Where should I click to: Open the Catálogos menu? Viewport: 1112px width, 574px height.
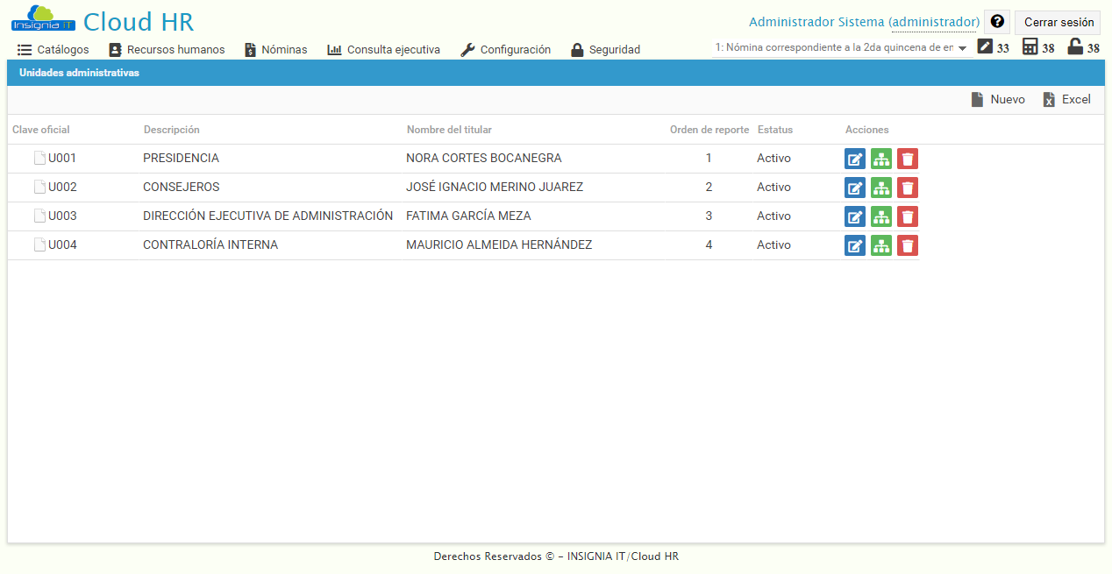[x=53, y=50]
